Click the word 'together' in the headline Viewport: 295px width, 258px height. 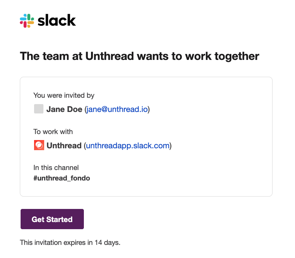point(237,57)
